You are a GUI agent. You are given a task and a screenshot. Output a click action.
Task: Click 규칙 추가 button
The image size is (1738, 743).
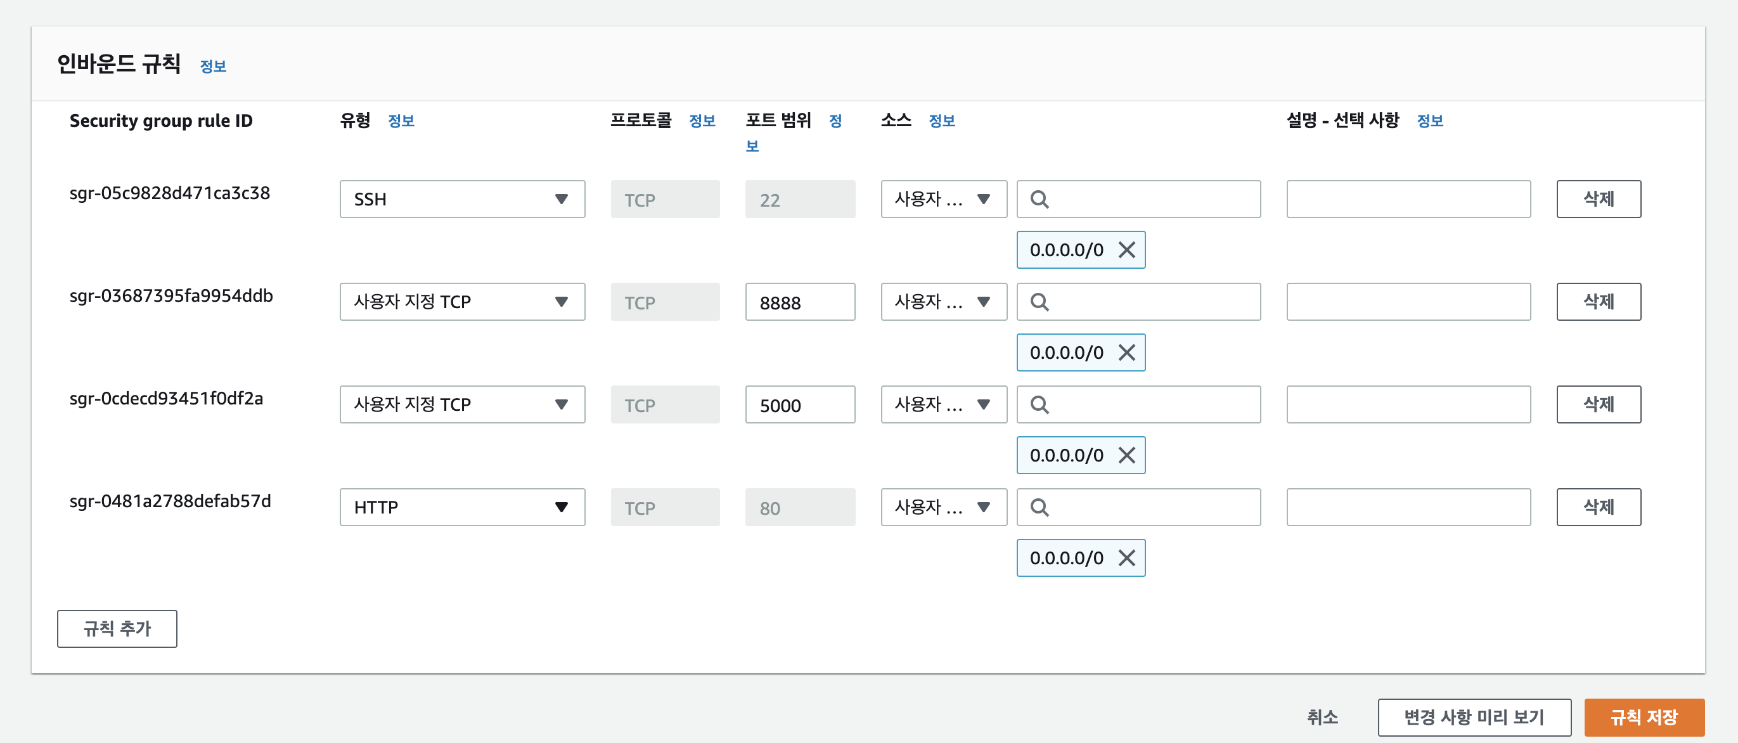[117, 628]
